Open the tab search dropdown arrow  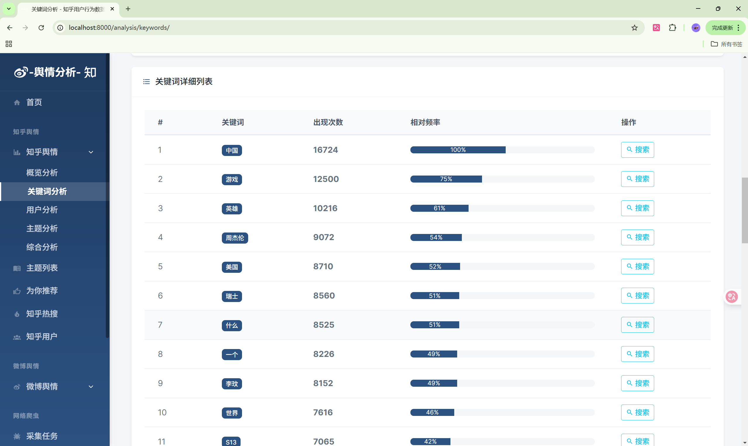[9, 9]
